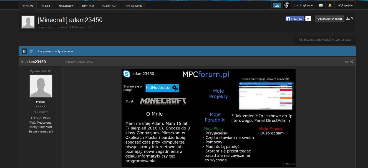Image resolution: width=368 pixels, height=168 pixels.
Task: Click the 781 postów text
Action: [x=41, y=112]
